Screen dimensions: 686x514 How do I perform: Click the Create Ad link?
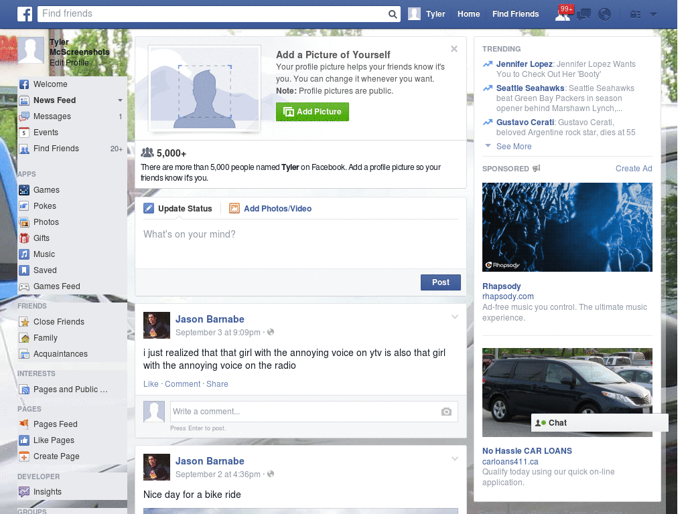point(634,169)
